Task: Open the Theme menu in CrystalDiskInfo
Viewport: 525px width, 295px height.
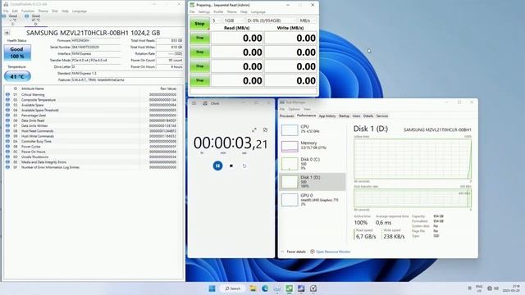Action: click(43, 11)
